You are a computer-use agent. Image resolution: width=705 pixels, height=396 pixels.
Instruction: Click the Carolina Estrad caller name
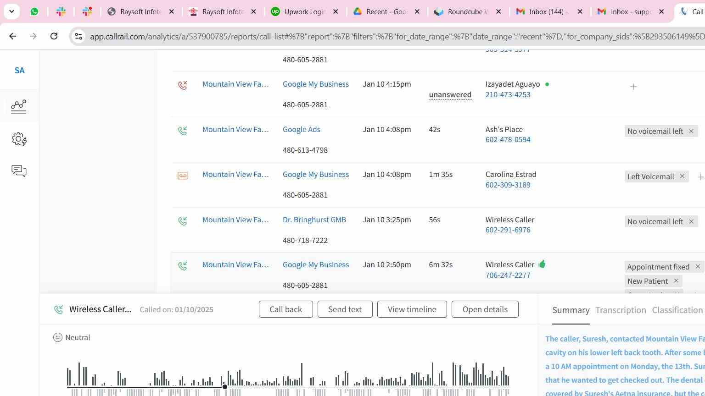click(511, 174)
